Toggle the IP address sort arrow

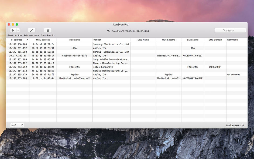pos(27,40)
